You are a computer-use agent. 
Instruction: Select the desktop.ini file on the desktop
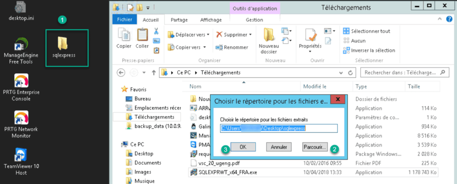click(21, 11)
